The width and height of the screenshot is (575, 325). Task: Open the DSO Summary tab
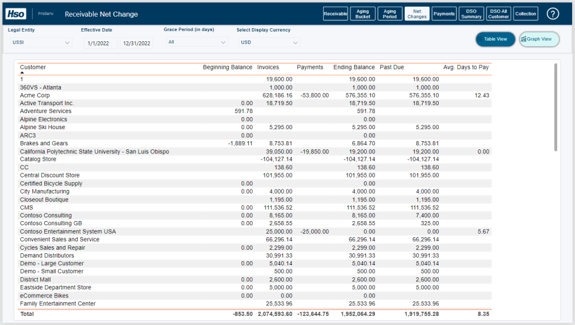[x=471, y=14]
